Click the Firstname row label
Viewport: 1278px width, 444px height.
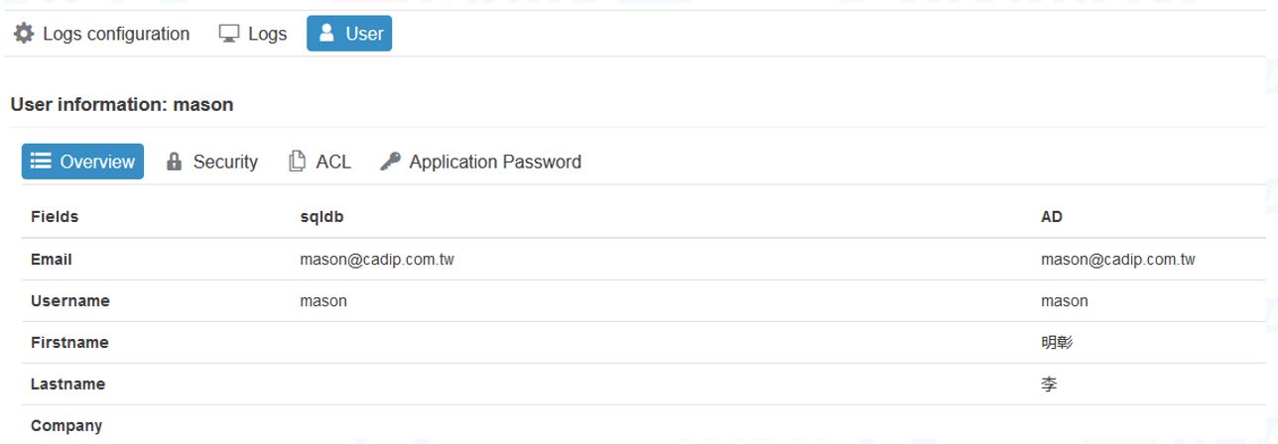tap(69, 343)
